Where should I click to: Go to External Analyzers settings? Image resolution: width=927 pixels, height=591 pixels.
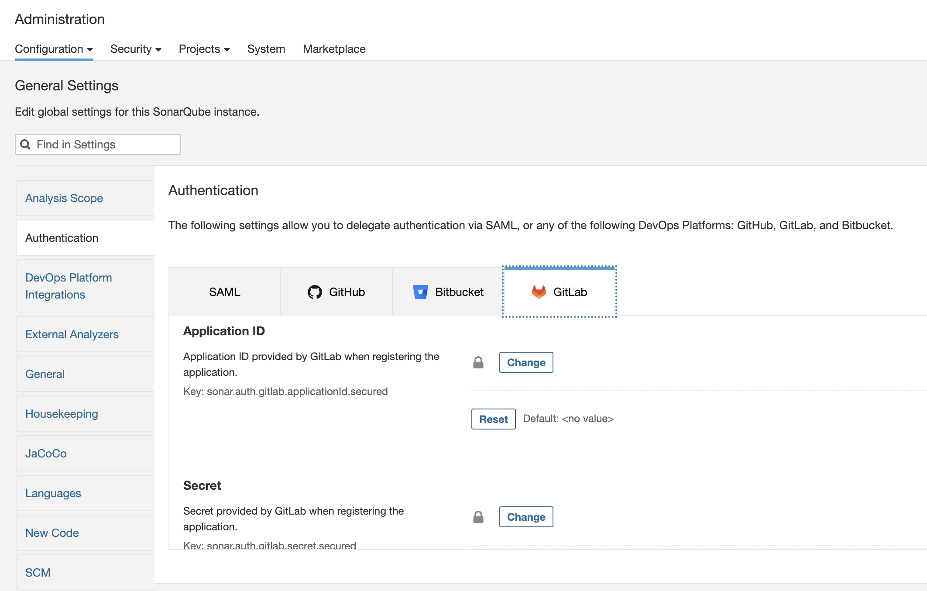click(x=72, y=334)
